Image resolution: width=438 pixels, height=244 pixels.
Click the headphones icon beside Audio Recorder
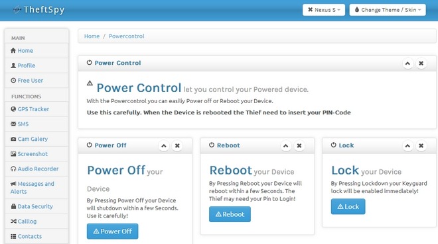[13, 169]
